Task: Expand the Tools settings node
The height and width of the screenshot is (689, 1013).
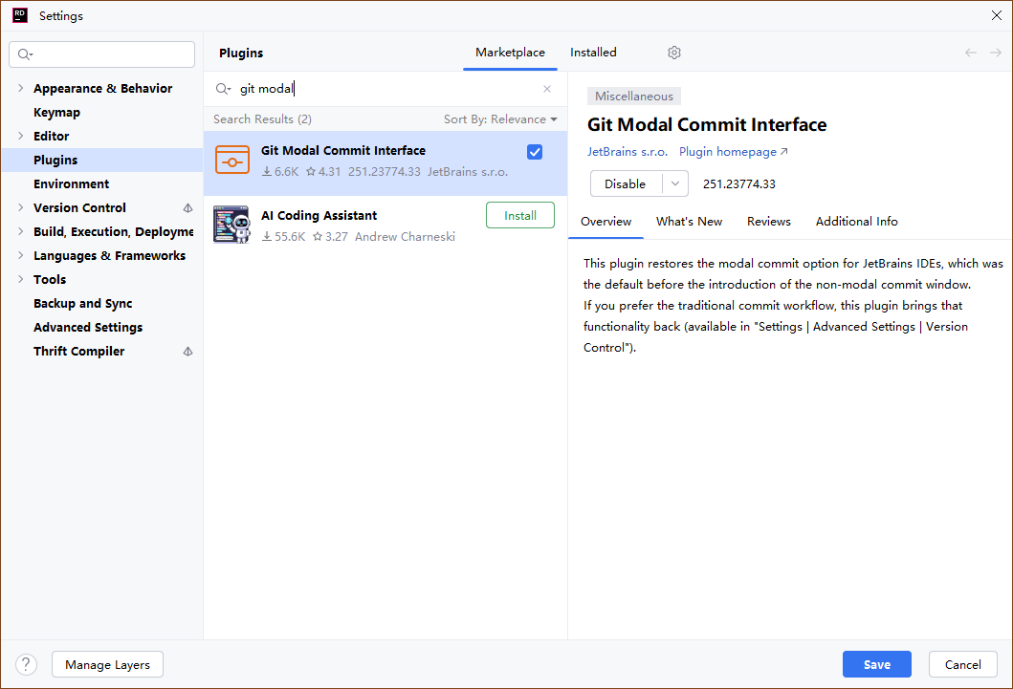Action: point(21,279)
